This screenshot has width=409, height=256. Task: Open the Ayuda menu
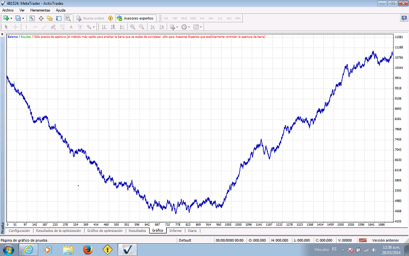point(61,10)
